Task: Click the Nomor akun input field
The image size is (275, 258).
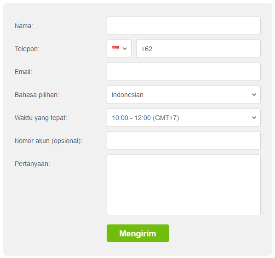Action: coord(183,141)
